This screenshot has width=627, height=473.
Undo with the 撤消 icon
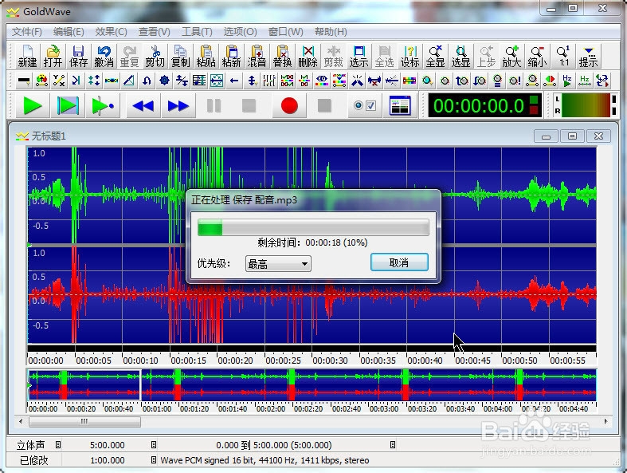tap(104, 56)
